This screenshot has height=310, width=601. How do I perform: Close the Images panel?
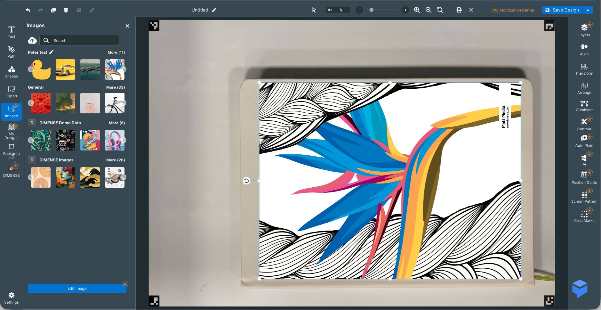(127, 26)
